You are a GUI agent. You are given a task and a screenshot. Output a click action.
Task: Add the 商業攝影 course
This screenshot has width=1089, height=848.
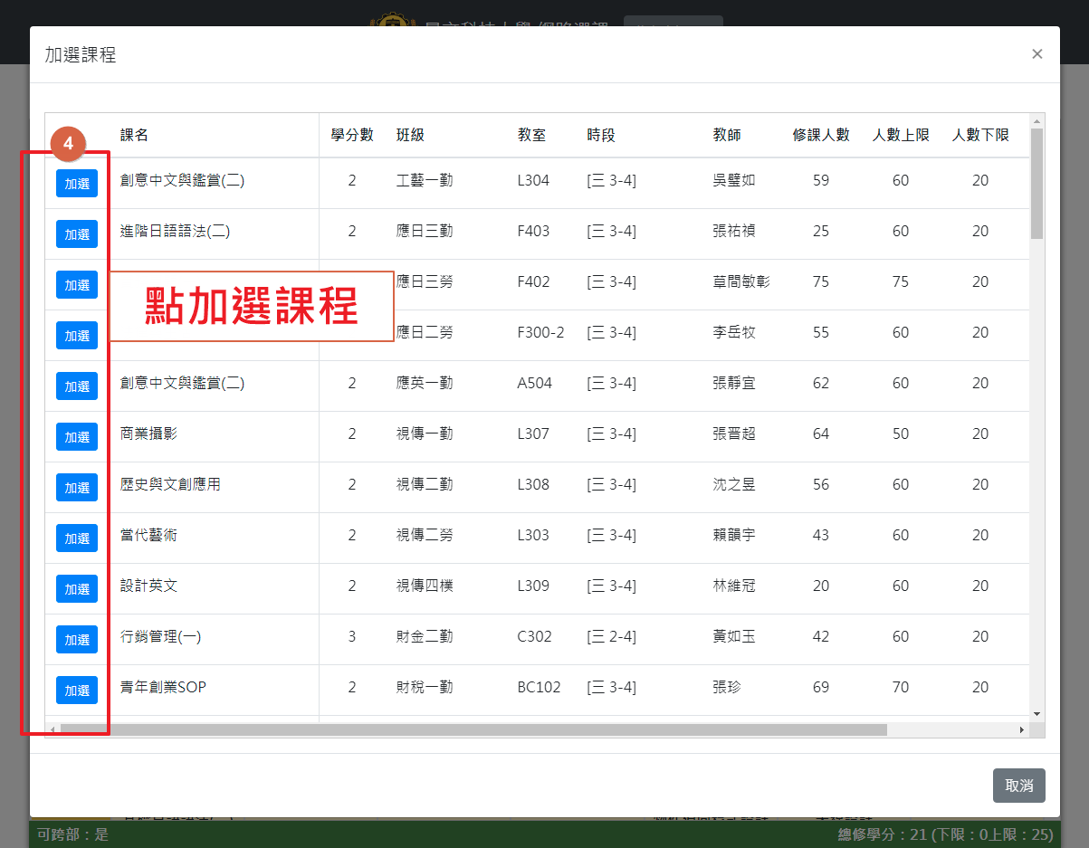coord(77,437)
